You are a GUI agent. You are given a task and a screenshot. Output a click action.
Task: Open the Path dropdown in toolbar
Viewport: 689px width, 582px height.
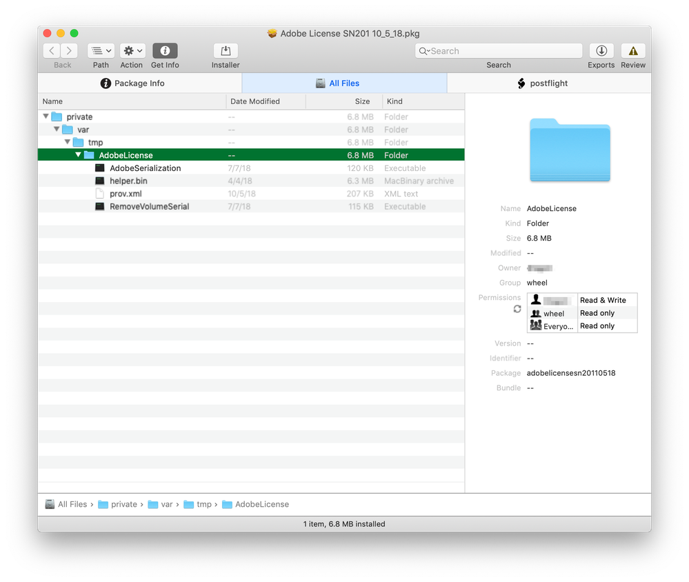coord(101,51)
